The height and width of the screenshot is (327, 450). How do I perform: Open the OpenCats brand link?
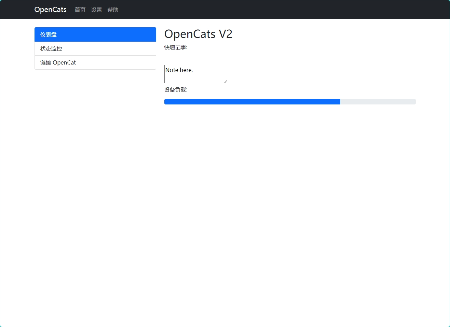coord(50,10)
